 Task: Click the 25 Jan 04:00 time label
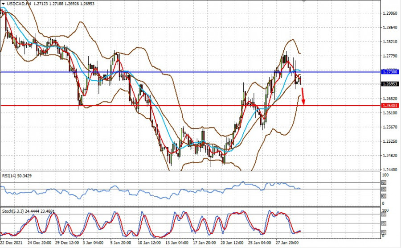click(260, 243)
